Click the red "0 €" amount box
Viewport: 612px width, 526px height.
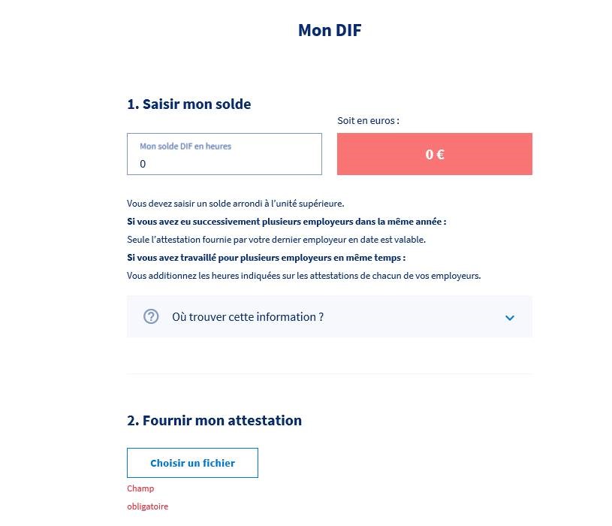[434, 154]
